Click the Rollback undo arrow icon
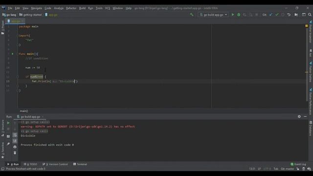The height and width of the screenshot is (176, 313). coord(289,15)
